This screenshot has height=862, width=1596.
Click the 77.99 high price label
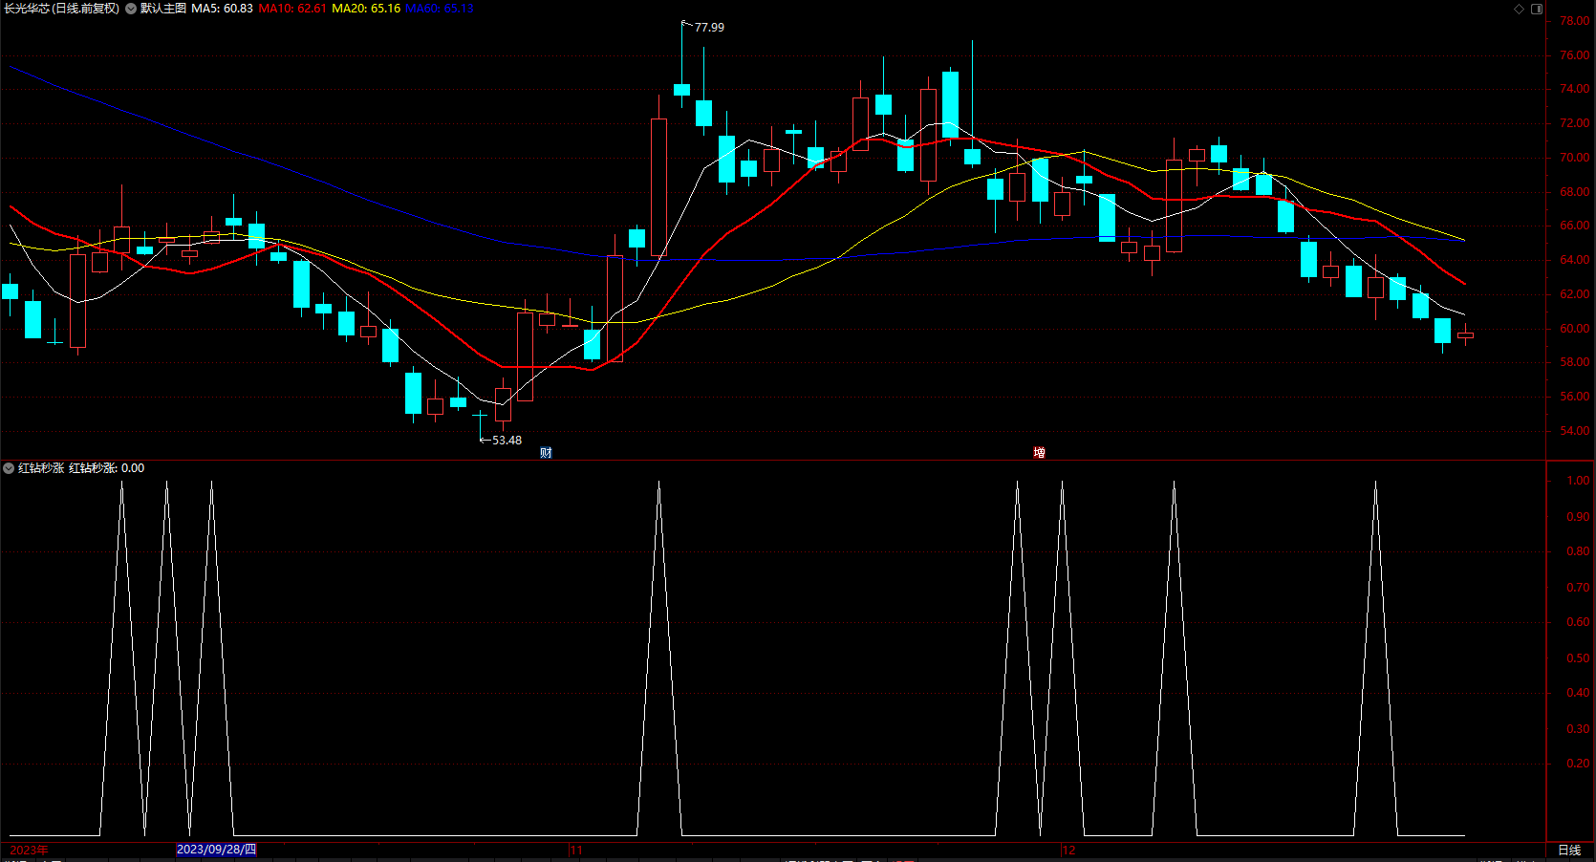(x=709, y=28)
